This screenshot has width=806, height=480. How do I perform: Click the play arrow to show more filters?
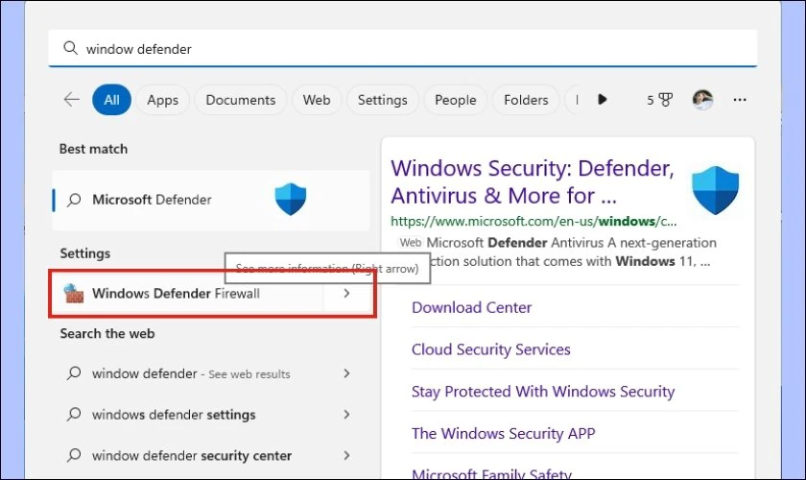[x=603, y=99]
